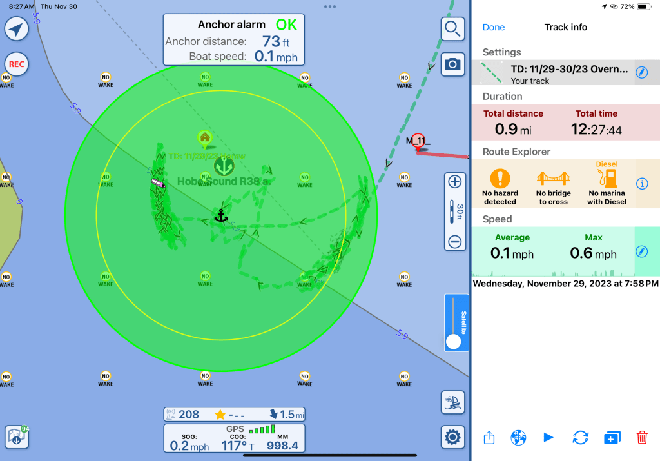
Task: Adjust the Satellite overlay slider knob
Action: pos(454,341)
